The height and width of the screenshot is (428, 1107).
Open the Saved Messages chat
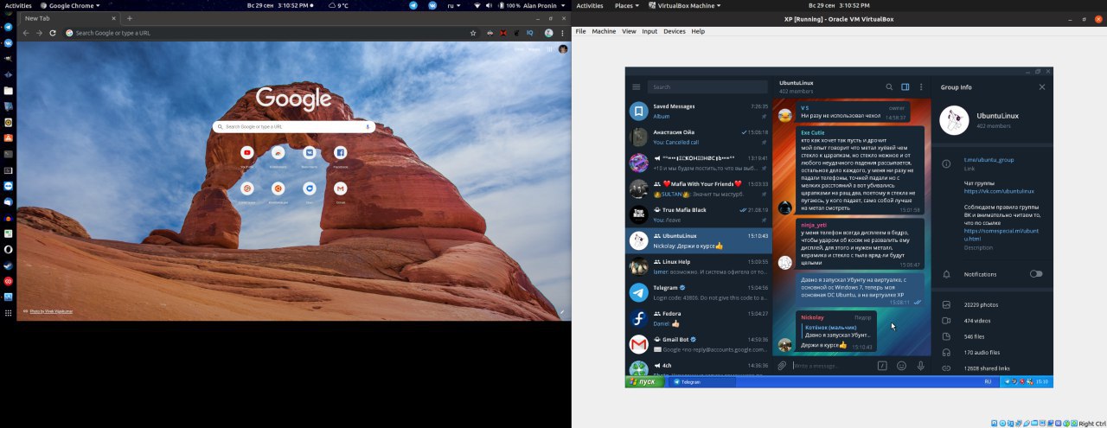click(700, 111)
